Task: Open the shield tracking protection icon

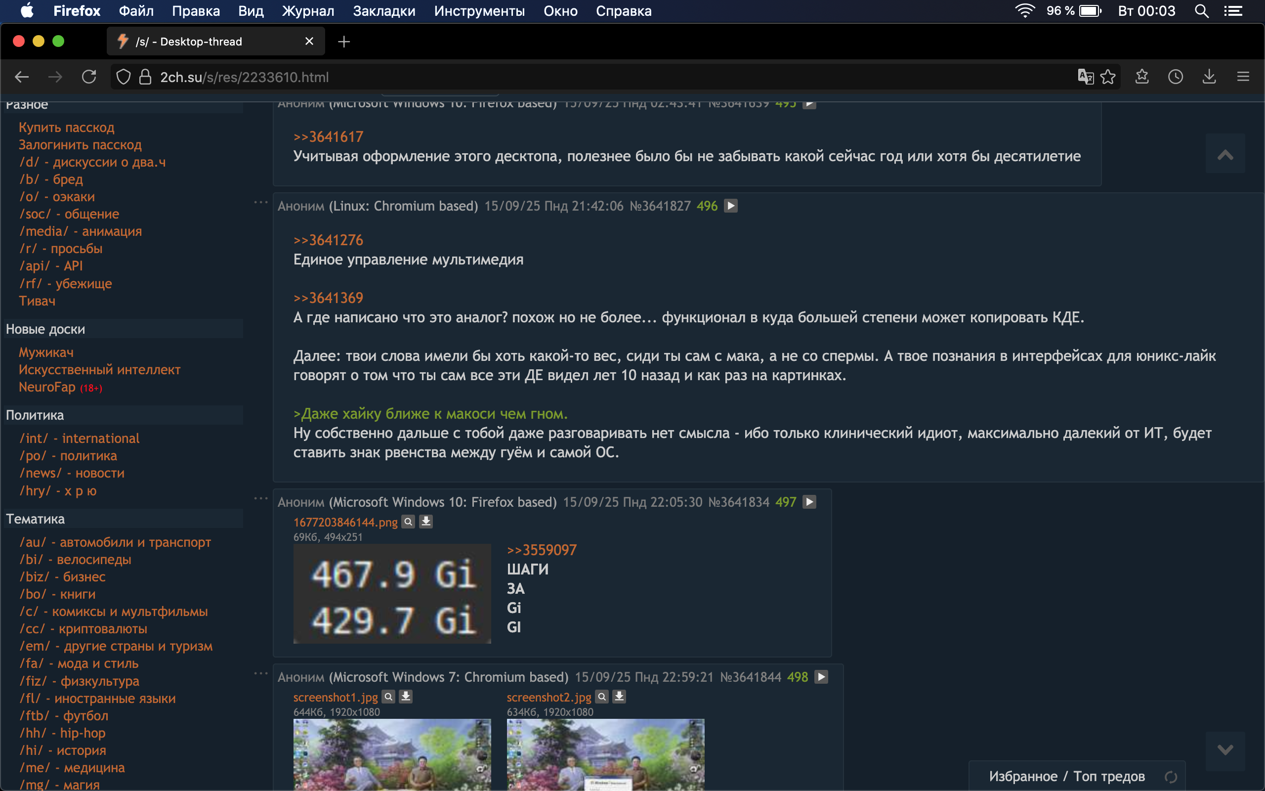Action: point(124,77)
